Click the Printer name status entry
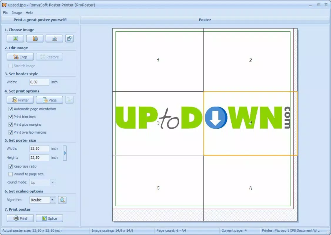 (292, 231)
